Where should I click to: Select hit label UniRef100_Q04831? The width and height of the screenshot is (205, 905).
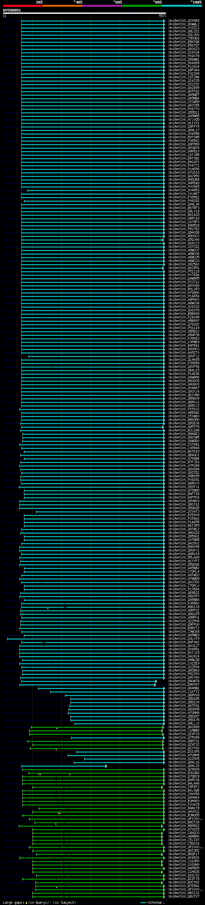coord(184,857)
